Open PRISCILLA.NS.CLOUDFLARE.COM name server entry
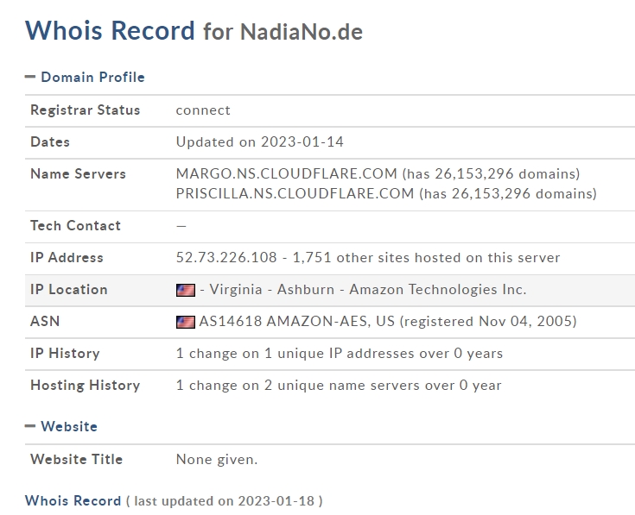 (295, 193)
